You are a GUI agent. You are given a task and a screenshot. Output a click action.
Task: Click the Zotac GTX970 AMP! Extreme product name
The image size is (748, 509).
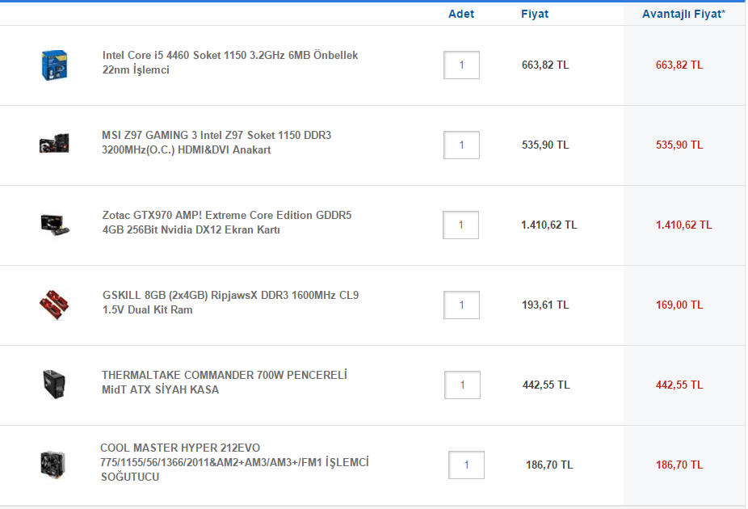[227, 222]
